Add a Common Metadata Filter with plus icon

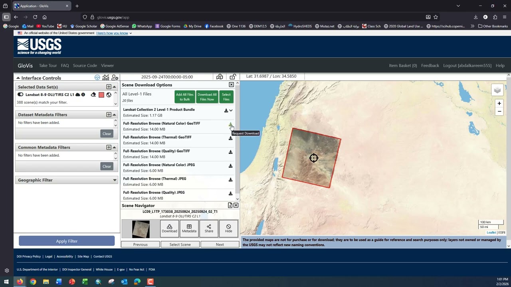pyautogui.click(x=109, y=147)
